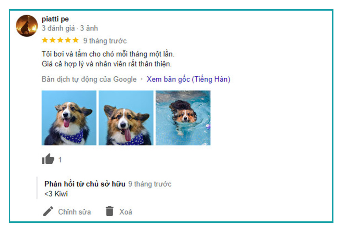Open the first corgi photo
Image resolution: width=342 pixels, height=232 pixels.
[x=69, y=118]
